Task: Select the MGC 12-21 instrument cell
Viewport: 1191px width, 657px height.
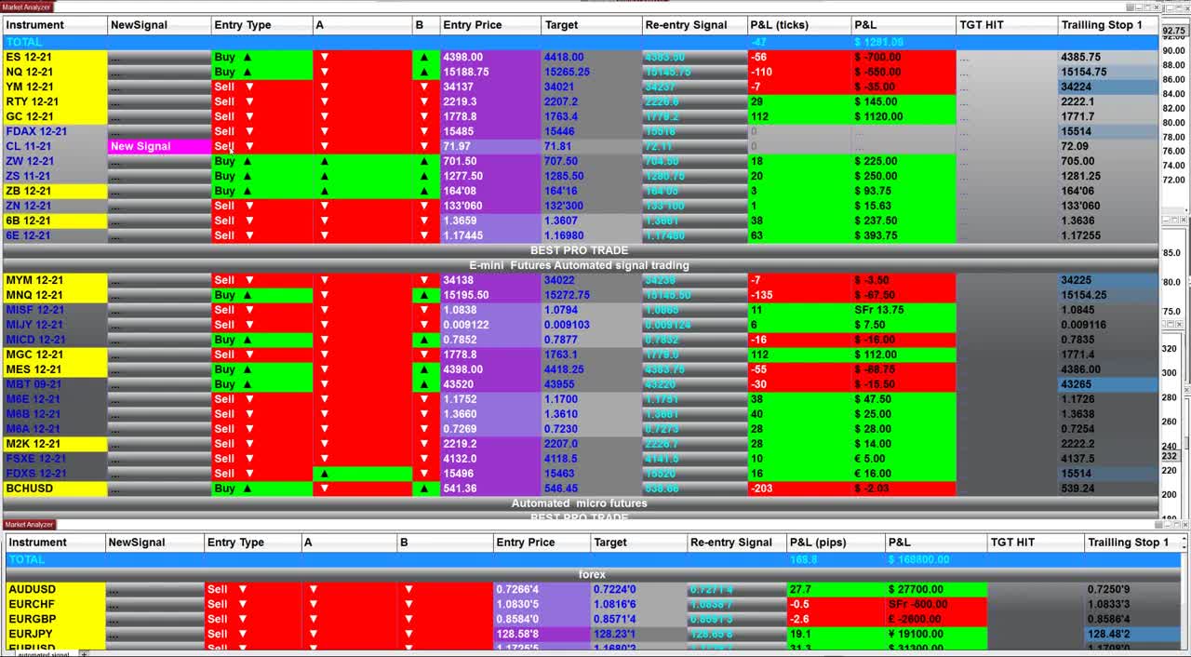Action: coord(56,355)
